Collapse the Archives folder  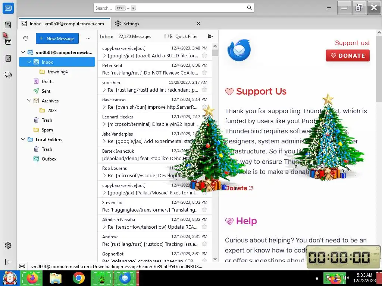29,101
